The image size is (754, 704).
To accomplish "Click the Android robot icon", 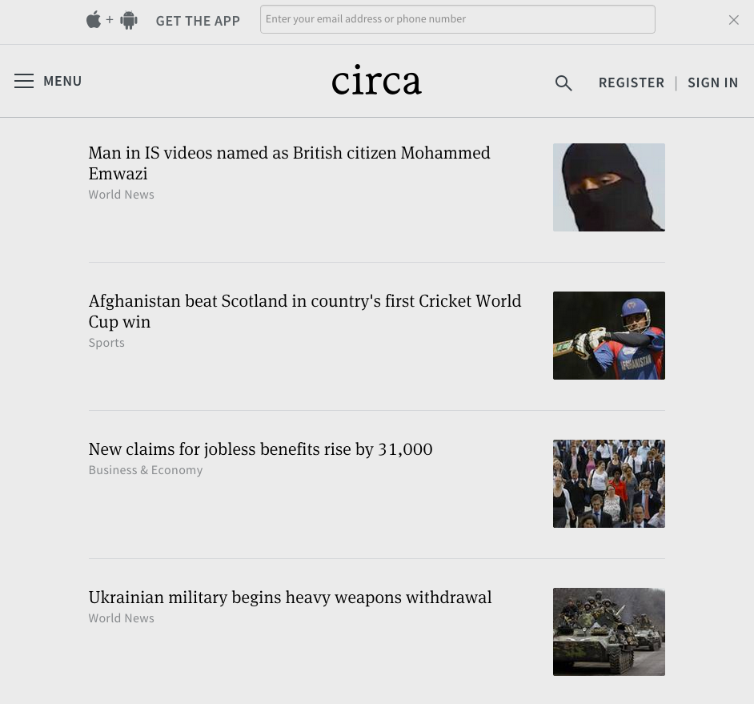I will click(x=129, y=21).
